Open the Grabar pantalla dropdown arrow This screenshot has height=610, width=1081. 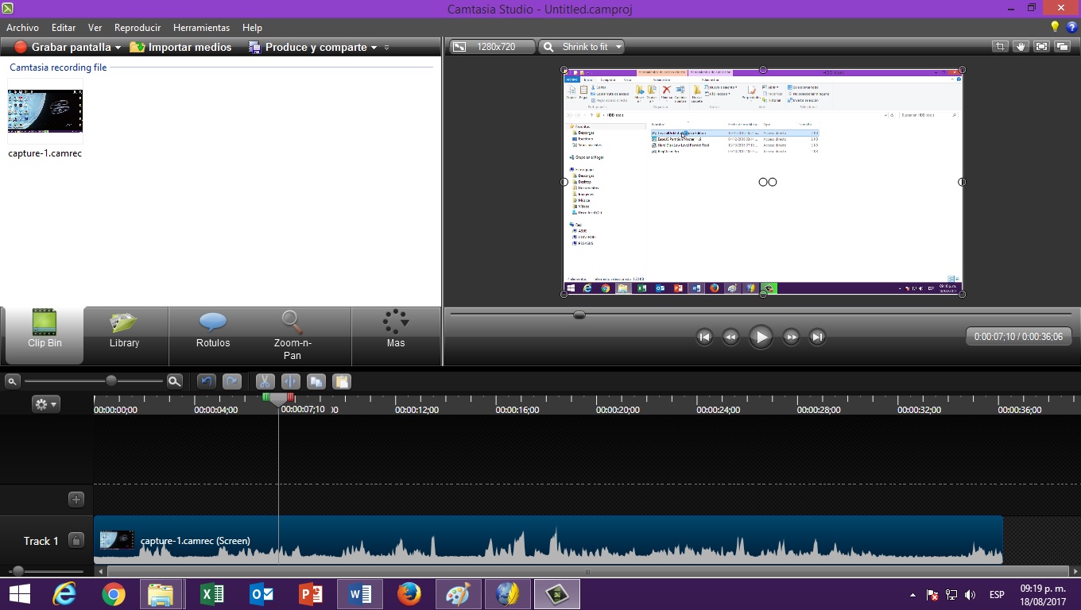click(x=118, y=48)
